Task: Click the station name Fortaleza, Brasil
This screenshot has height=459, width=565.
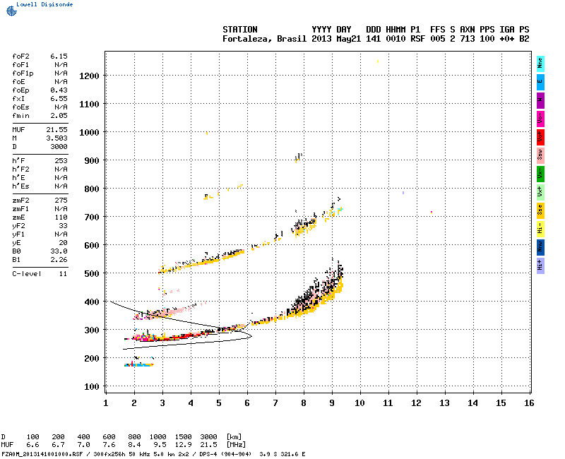Action: pos(264,39)
